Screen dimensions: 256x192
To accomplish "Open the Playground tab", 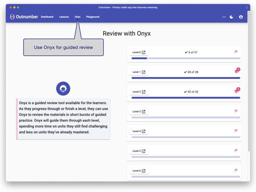I will (93, 17).
